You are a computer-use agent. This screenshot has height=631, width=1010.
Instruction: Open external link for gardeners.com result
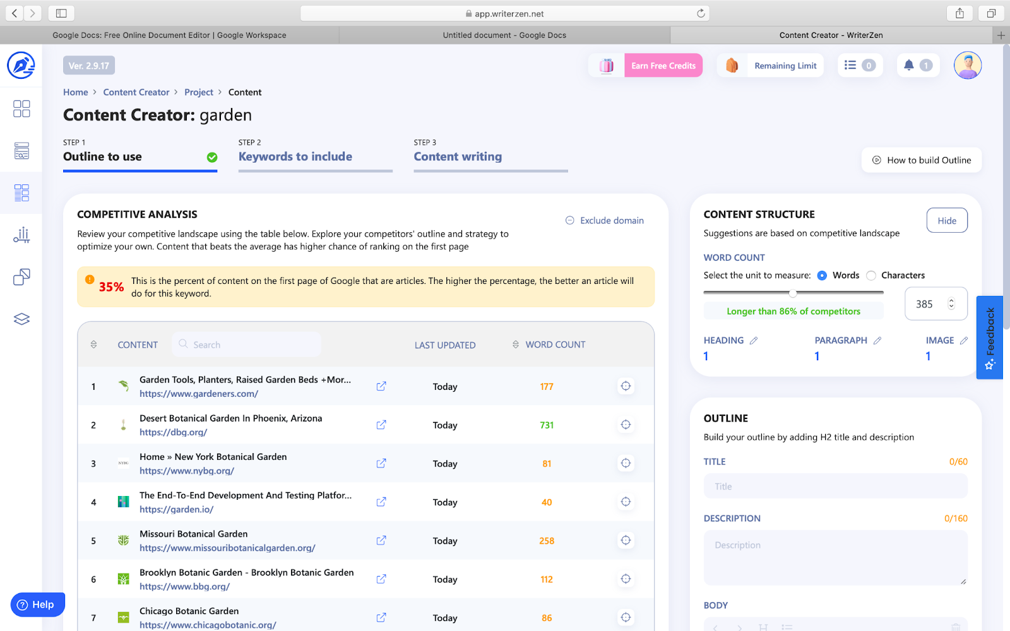[x=381, y=386]
